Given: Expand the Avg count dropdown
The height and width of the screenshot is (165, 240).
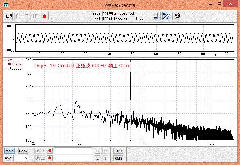Looking at the screenshot, I should (x=26, y=158).
